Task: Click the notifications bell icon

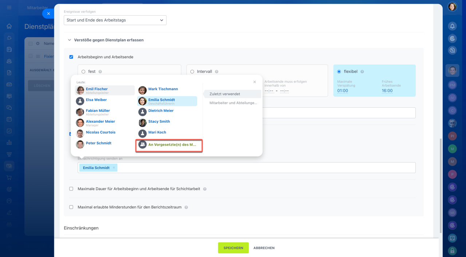Action: point(452,26)
